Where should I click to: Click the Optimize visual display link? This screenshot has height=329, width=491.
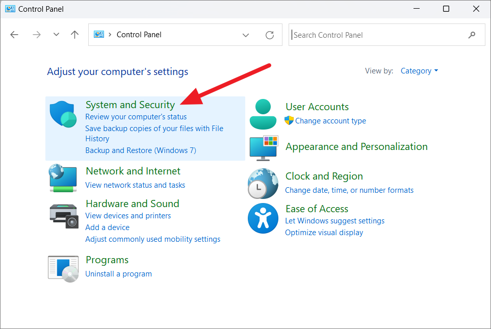[324, 233]
